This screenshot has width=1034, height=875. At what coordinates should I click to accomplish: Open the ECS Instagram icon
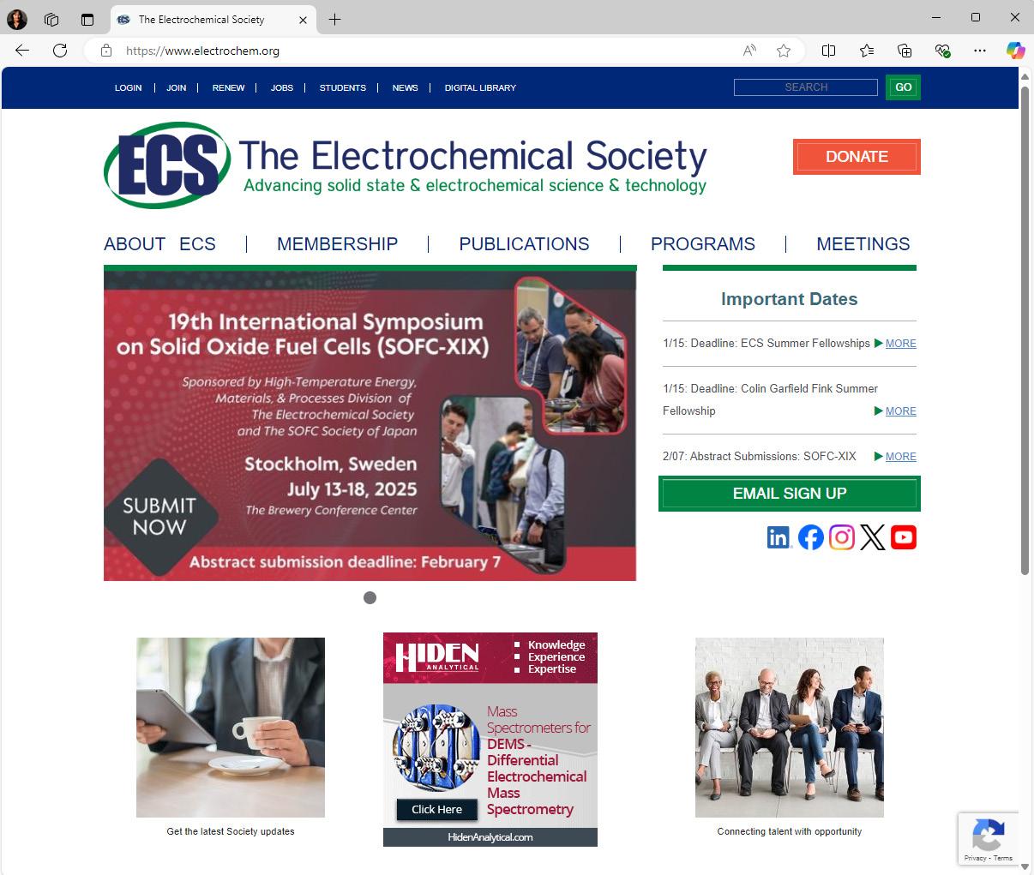point(842,537)
